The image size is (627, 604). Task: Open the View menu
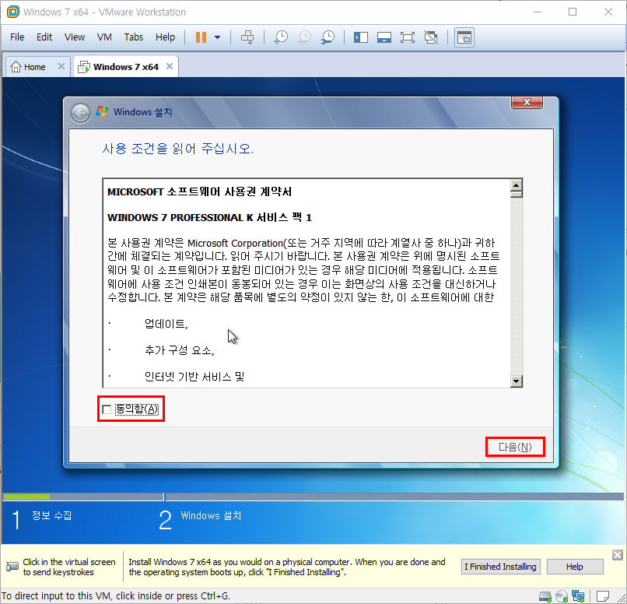coord(75,37)
